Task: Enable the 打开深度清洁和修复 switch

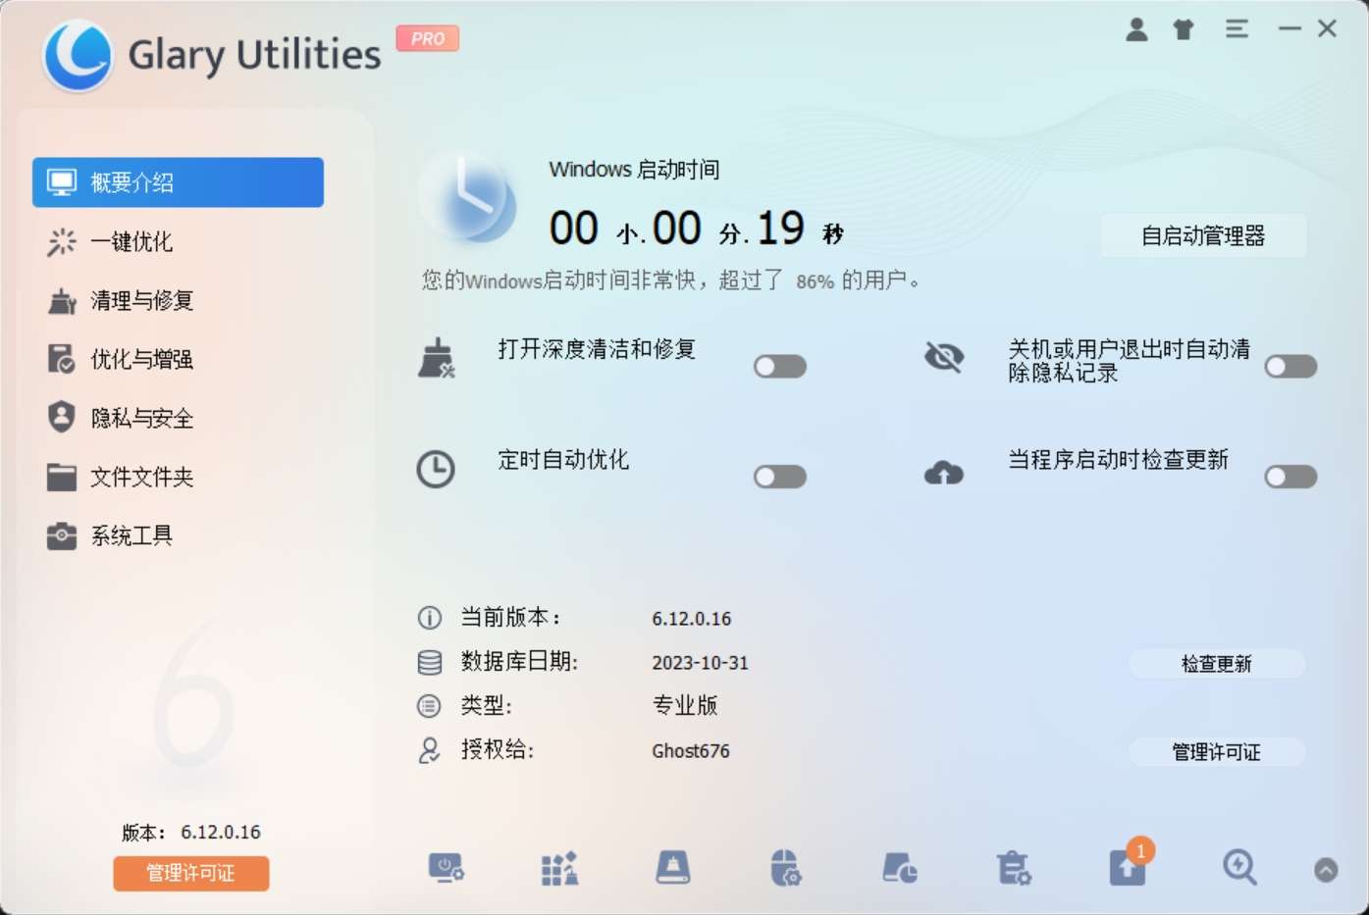Action: (x=780, y=365)
